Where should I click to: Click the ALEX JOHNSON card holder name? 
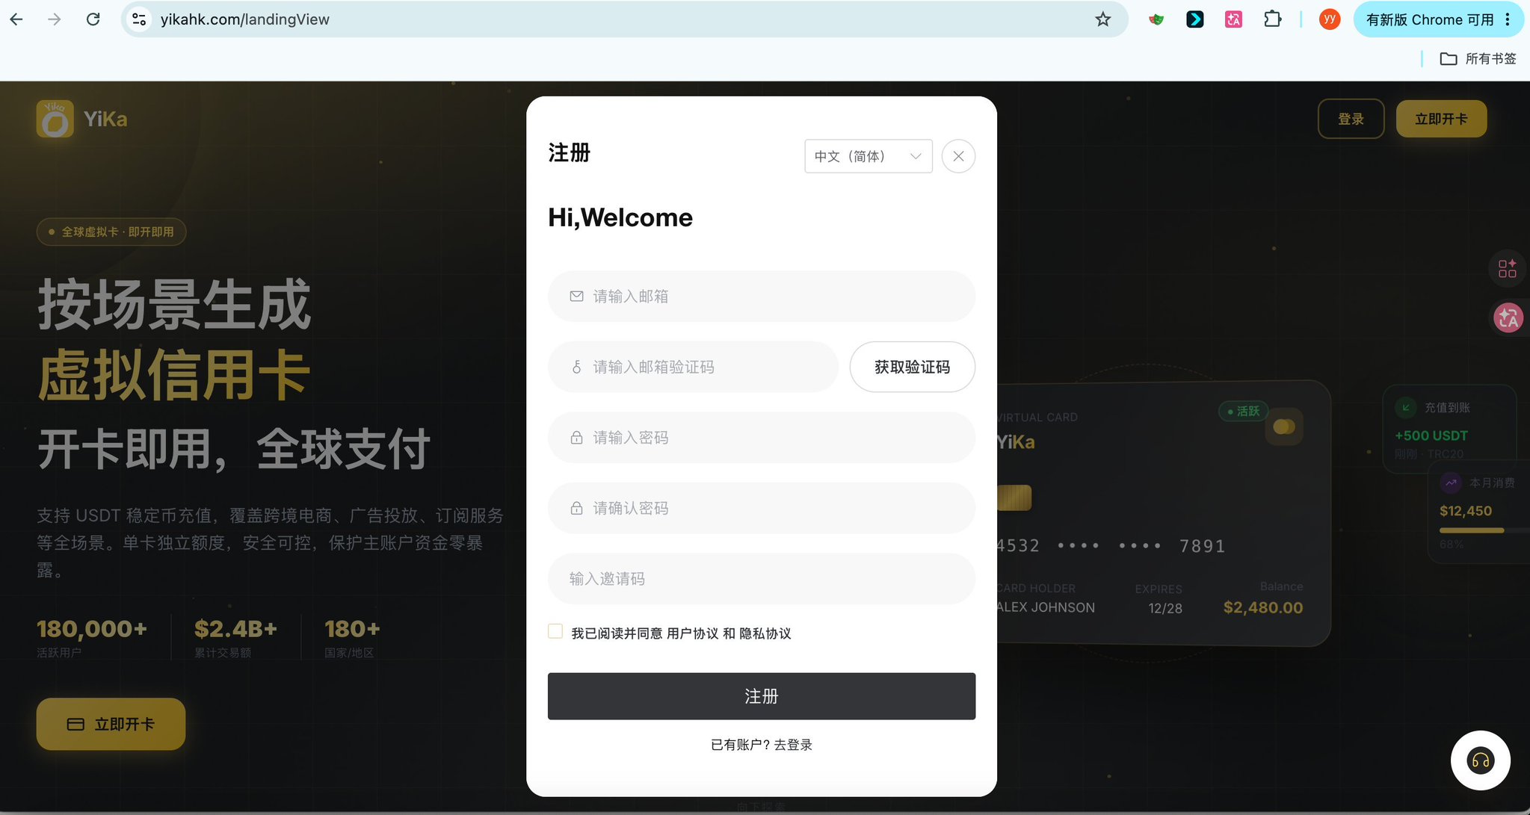click(1046, 607)
